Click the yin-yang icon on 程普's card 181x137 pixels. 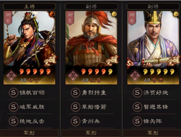(x=114, y=14)
